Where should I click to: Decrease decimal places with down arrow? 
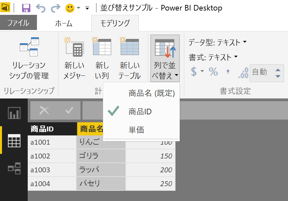pyautogui.click(x=278, y=76)
